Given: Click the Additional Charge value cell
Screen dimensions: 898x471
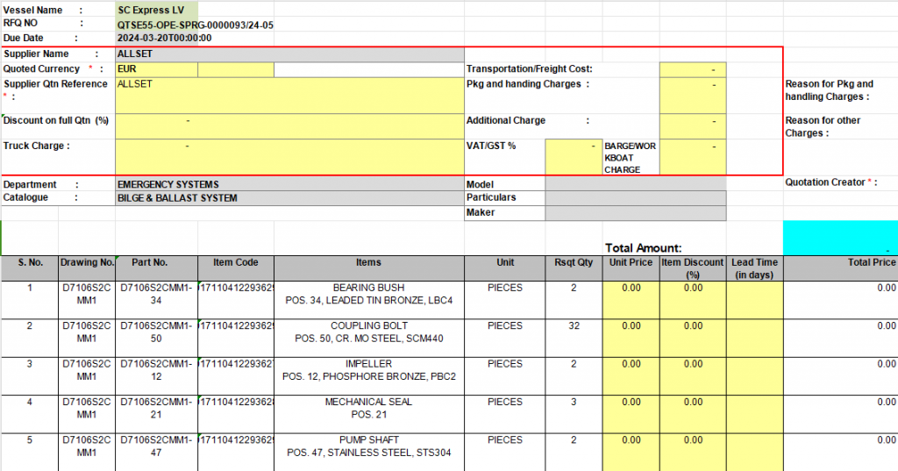Looking at the screenshot, I should click(692, 125).
